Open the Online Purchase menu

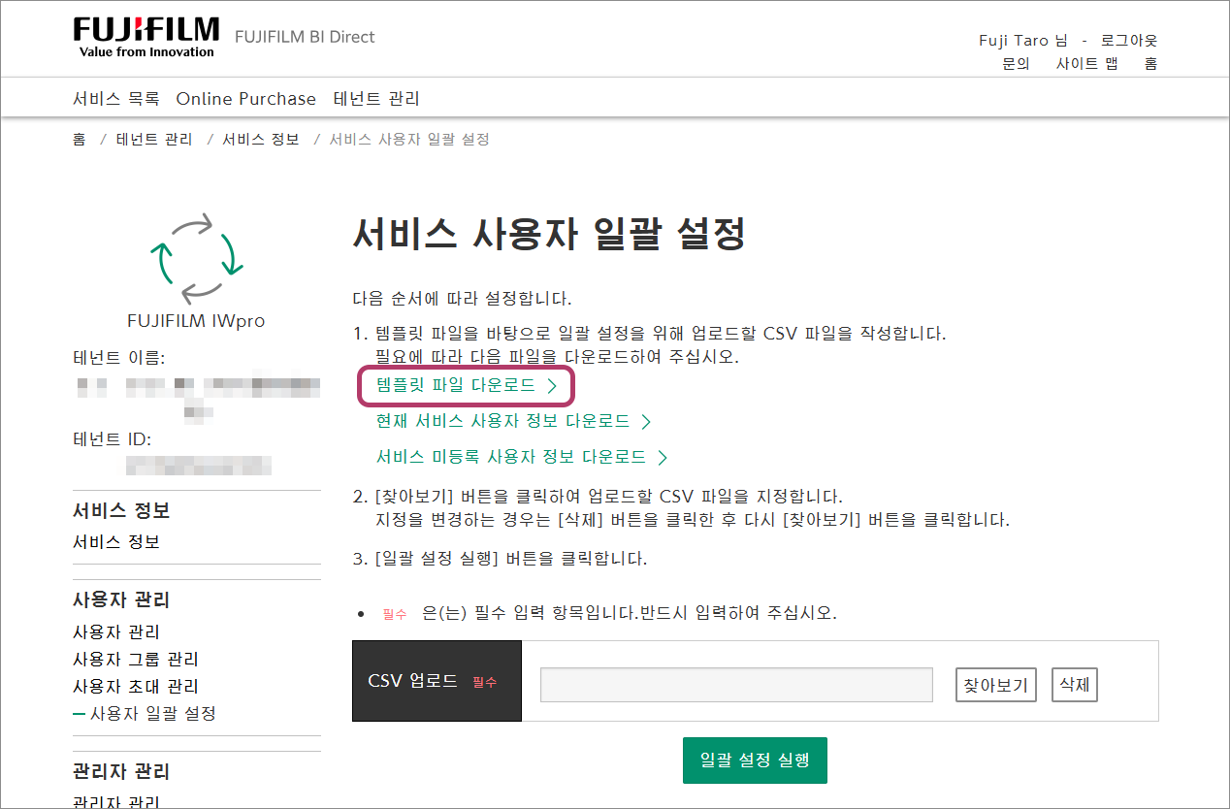(246, 99)
